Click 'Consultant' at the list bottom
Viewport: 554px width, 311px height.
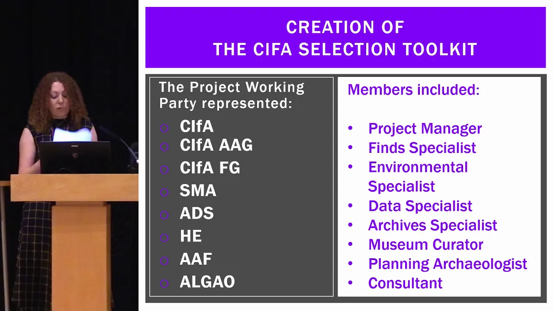tap(405, 283)
